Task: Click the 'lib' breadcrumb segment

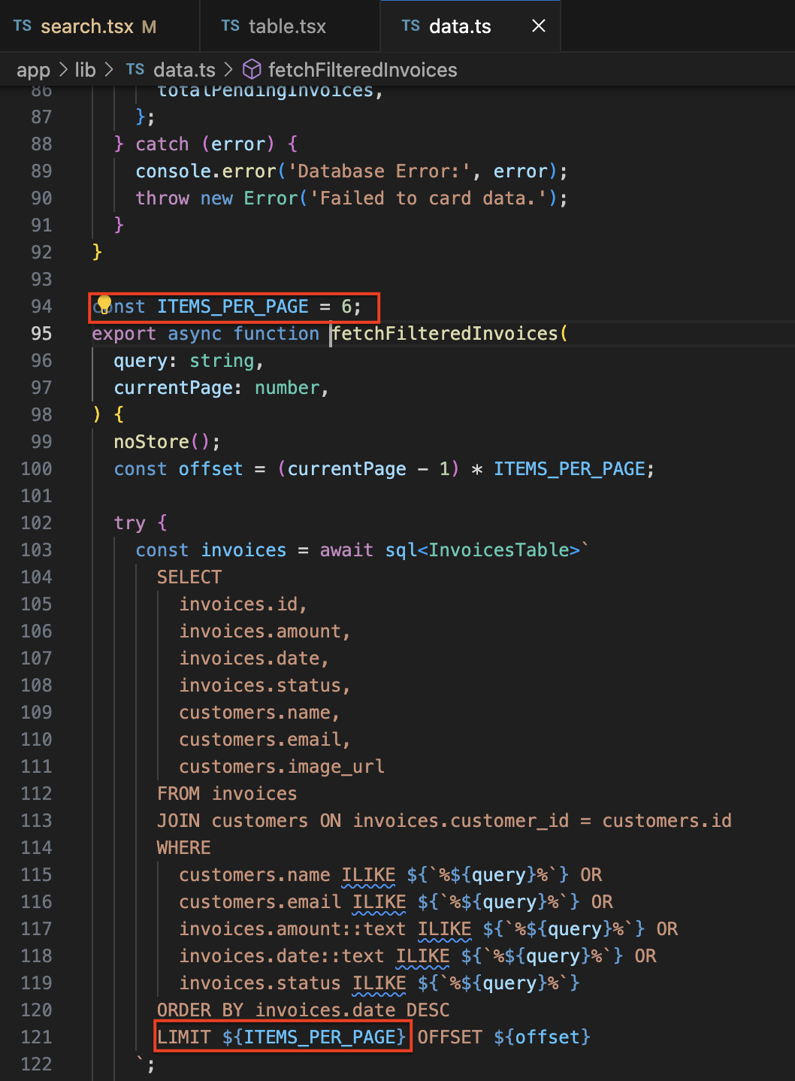Action: click(86, 70)
